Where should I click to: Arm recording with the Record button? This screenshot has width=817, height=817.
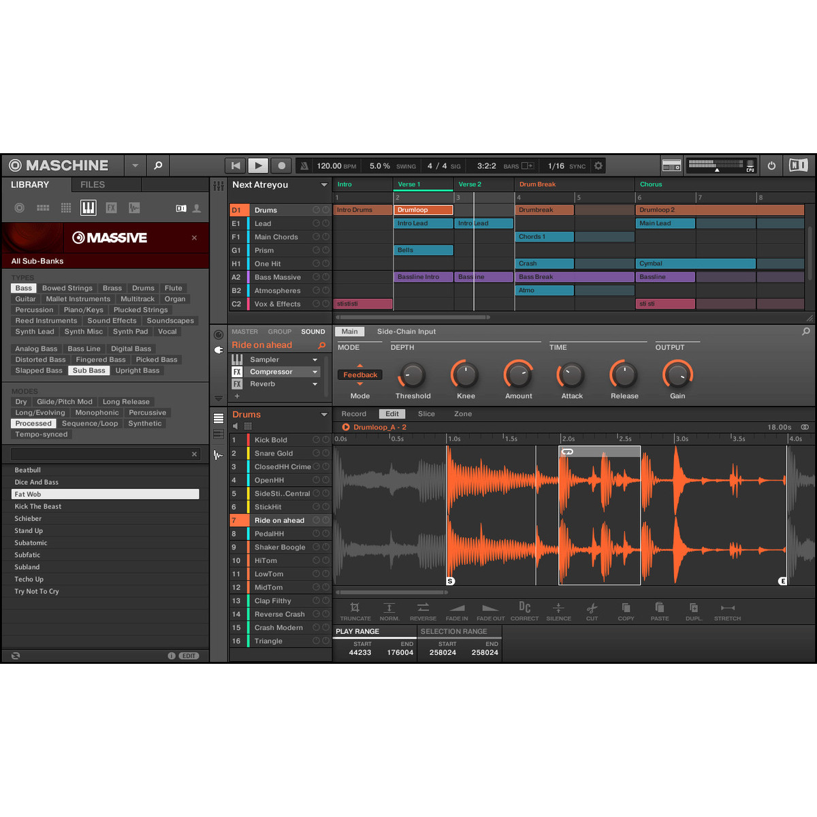[x=281, y=165]
